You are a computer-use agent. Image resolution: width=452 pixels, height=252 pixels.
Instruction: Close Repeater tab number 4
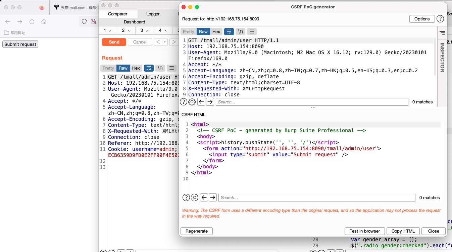pos(166,30)
